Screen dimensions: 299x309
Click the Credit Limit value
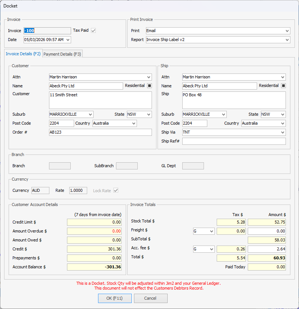[x=94, y=222]
